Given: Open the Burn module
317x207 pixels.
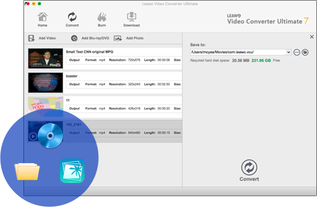Looking at the screenshot, I should coord(102,19).
